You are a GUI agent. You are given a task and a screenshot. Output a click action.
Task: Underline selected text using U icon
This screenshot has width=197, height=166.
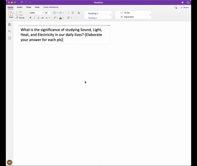[38, 18]
